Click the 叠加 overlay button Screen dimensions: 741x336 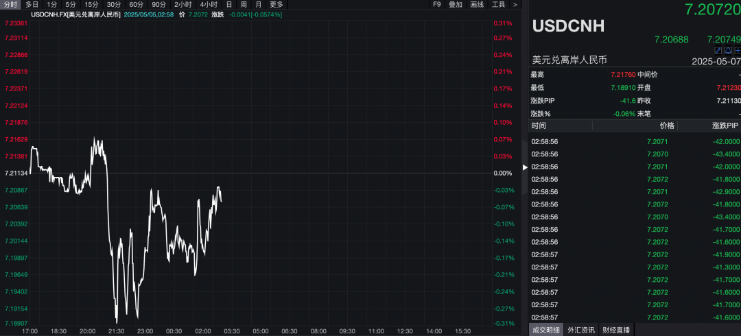point(456,4)
